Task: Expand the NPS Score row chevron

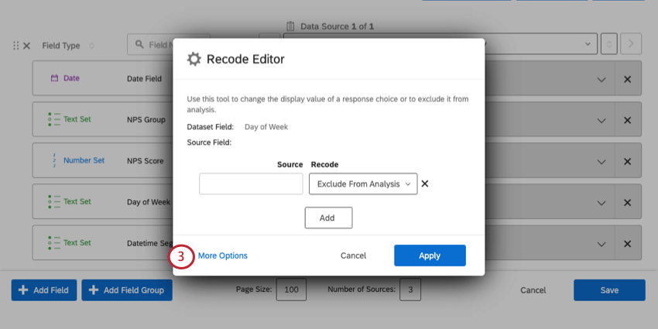Action: point(601,162)
